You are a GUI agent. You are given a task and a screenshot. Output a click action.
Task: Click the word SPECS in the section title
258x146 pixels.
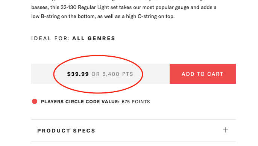pos(84,131)
